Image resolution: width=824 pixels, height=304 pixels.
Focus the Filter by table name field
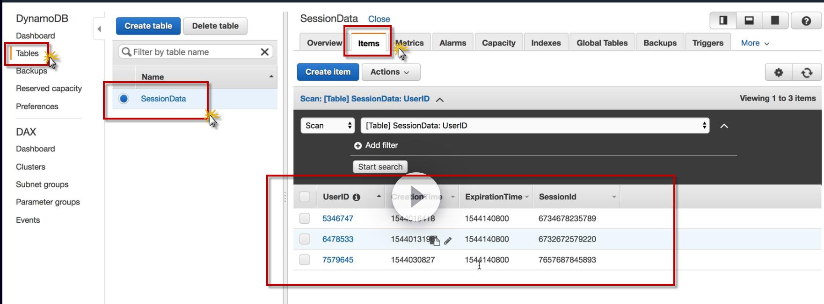(x=196, y=52)
